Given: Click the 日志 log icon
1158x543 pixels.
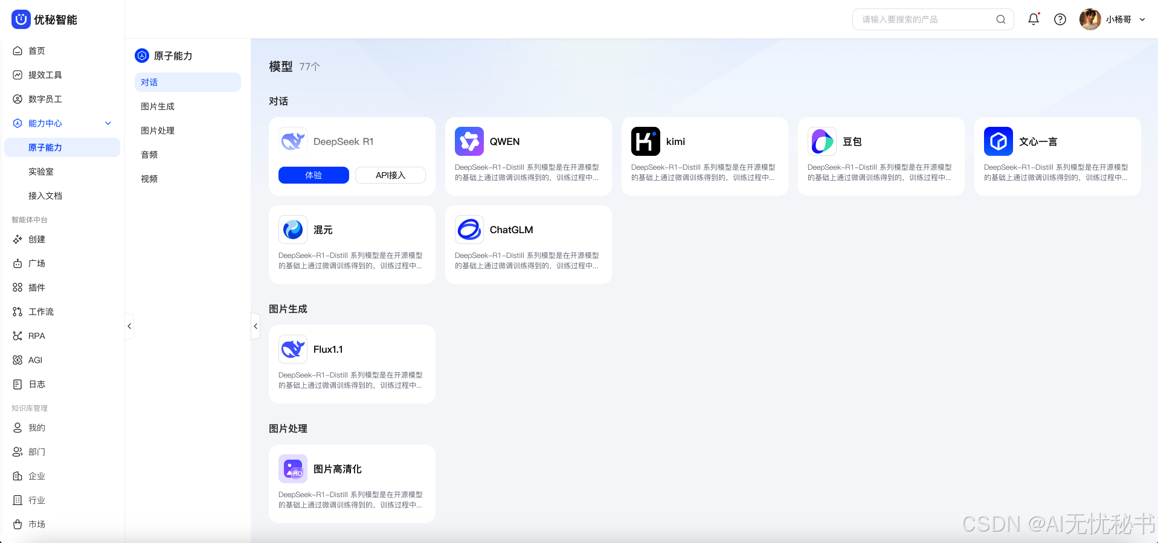Looking at the screenshot, I should (x=18, y=384).
